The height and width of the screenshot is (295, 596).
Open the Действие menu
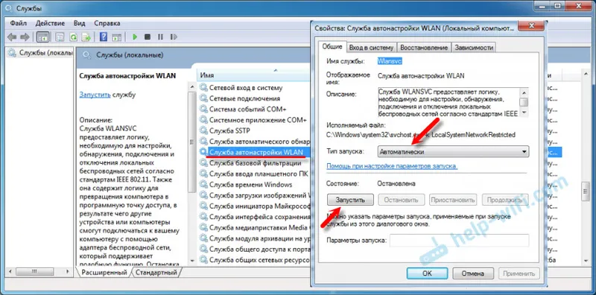tap(50, 23)
